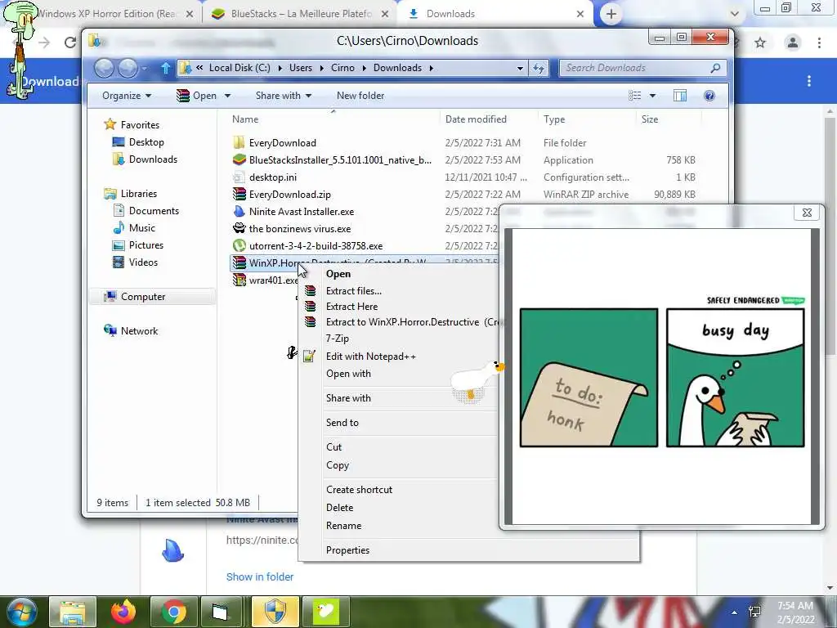Click the refresh icon beside address bar
This screenshot has height=628, width=837.
539,68
